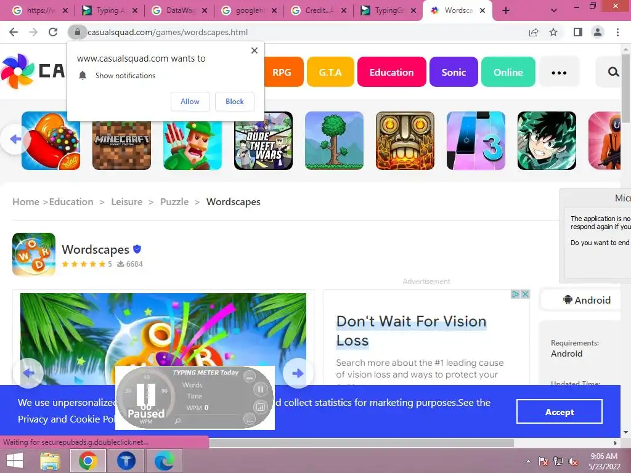The height and width of the screenshot is (473, 631).
Task: Click the Candy Crush game icon
Action: 51,141
